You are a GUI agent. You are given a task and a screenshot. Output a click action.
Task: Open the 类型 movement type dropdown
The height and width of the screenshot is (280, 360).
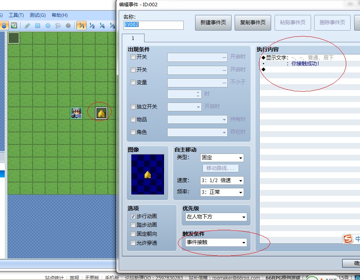click(222, 158)
